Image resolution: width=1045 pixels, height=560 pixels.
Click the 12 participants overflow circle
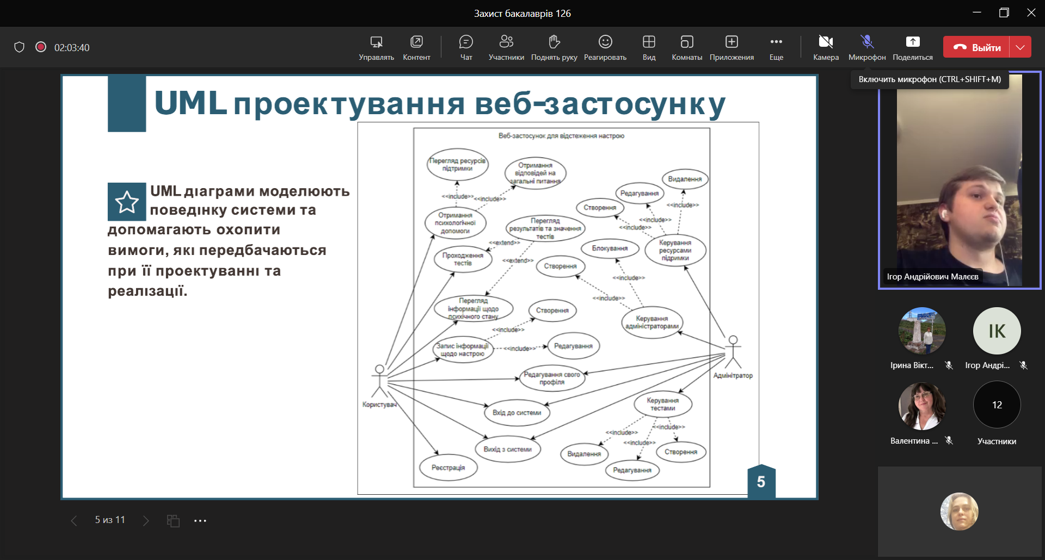click(997, 405)
